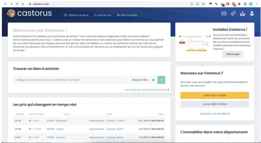Screen dimensions: 261x143
Task: Bookmark this page with the star icon
Action: point(203,4)
